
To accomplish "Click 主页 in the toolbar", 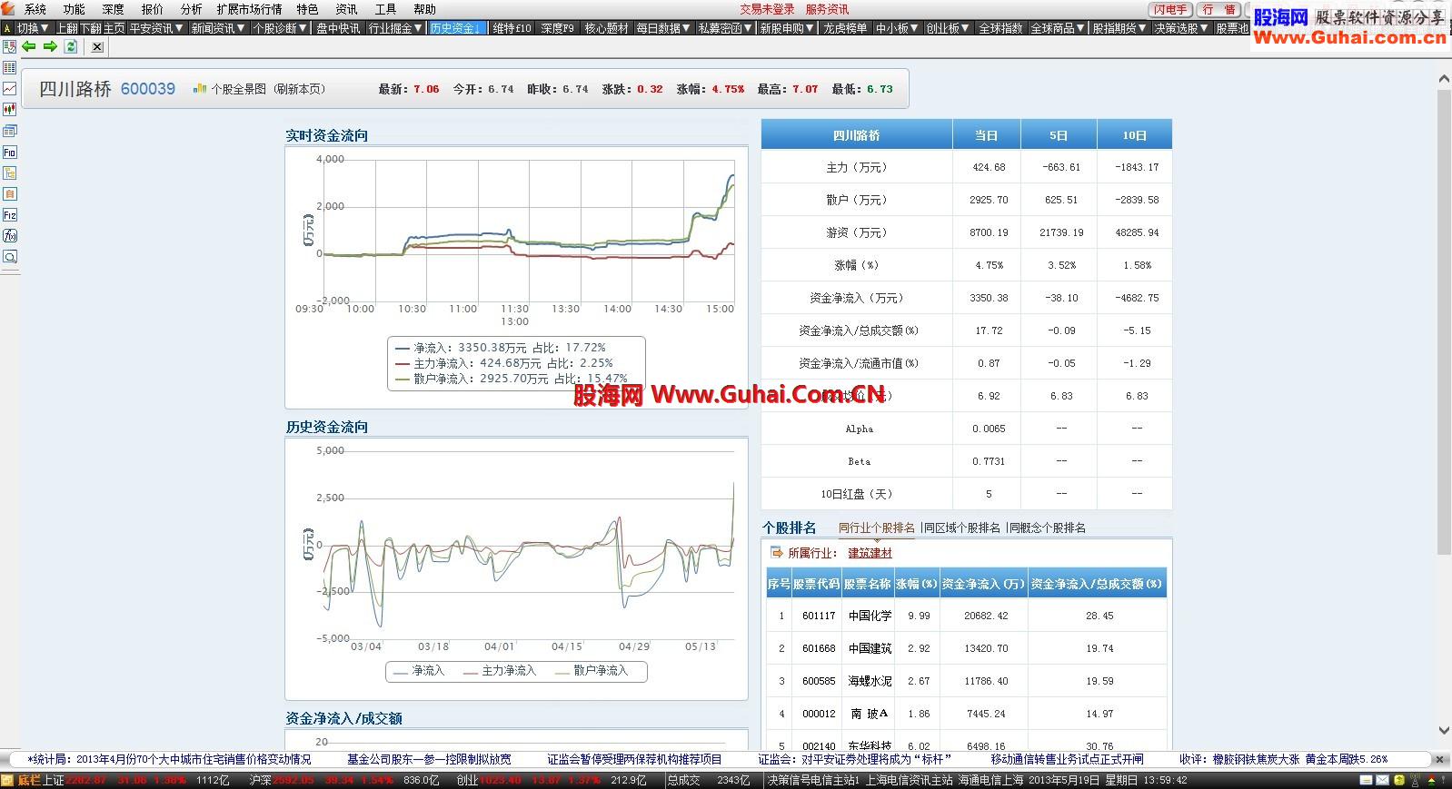I will tap(114, 28).
